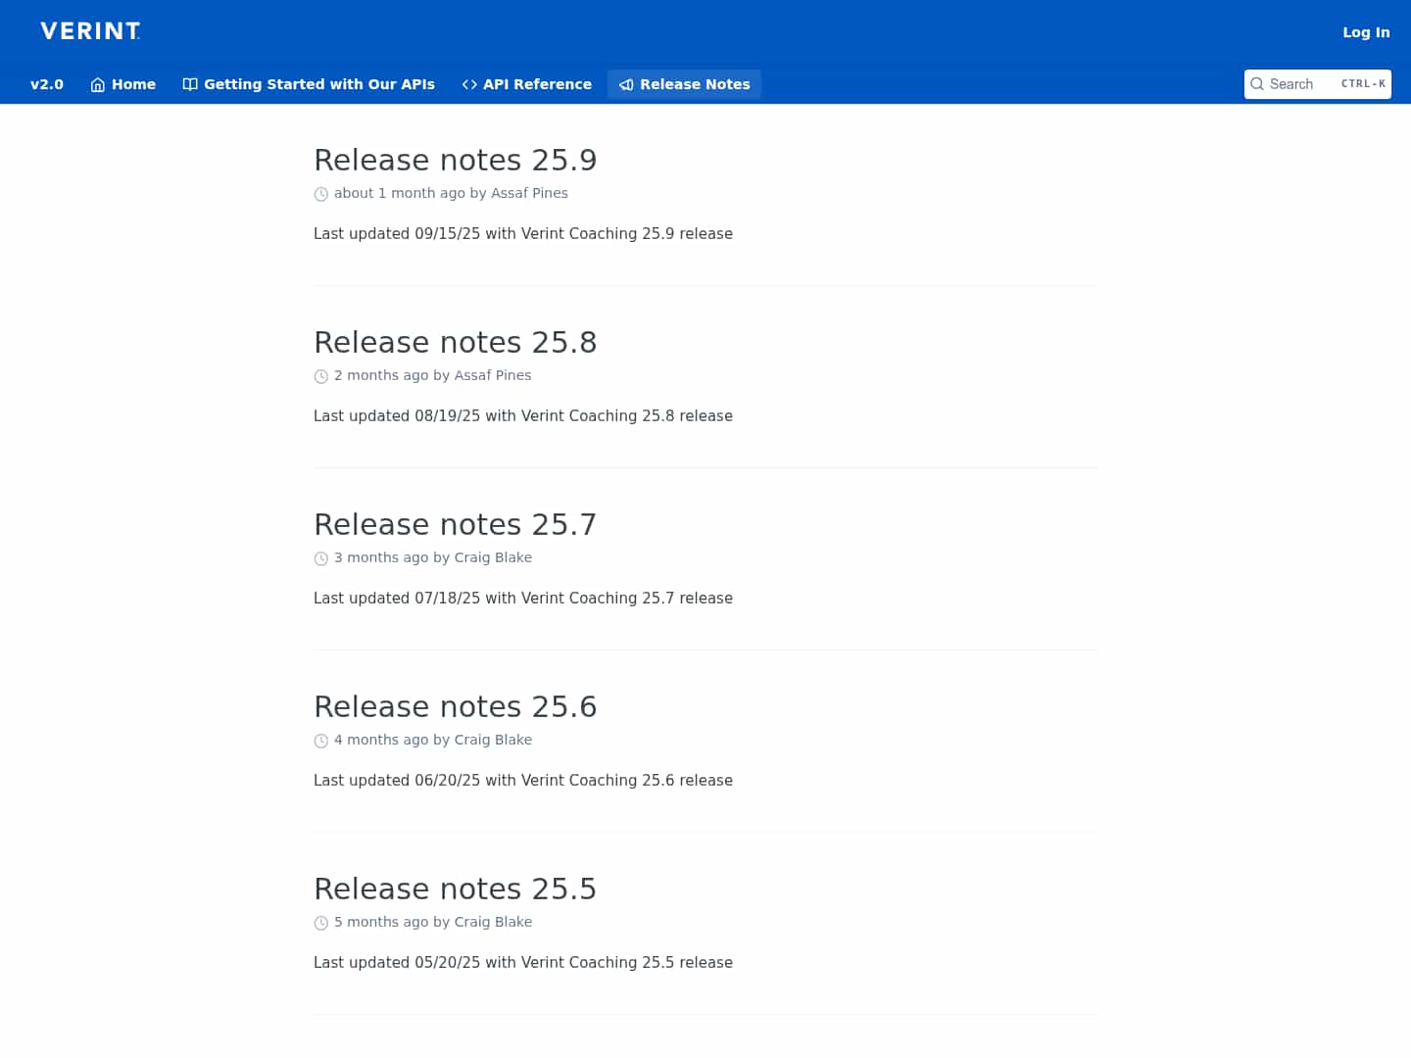The height and width of the screenshot is (1058, 1411).
Task: Open the v2.0 version selector
Action: pyautogui.click(x=47, y=84)
